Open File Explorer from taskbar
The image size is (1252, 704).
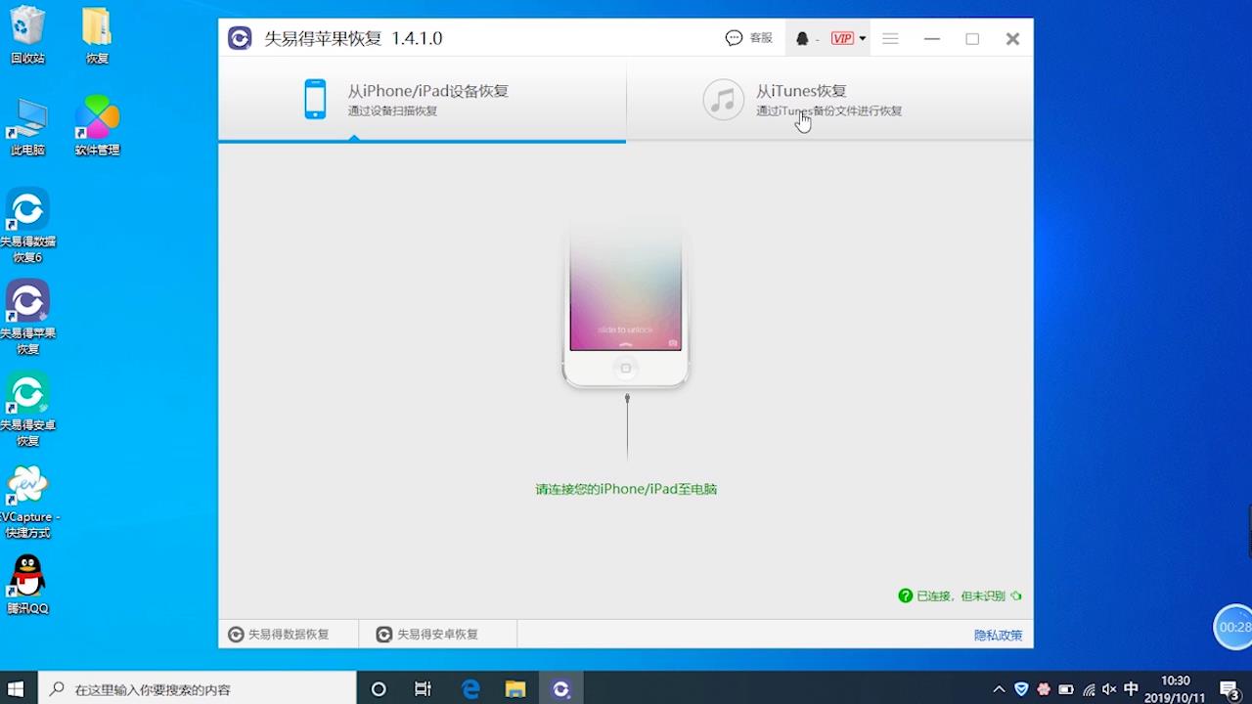[x=515, y=688]
